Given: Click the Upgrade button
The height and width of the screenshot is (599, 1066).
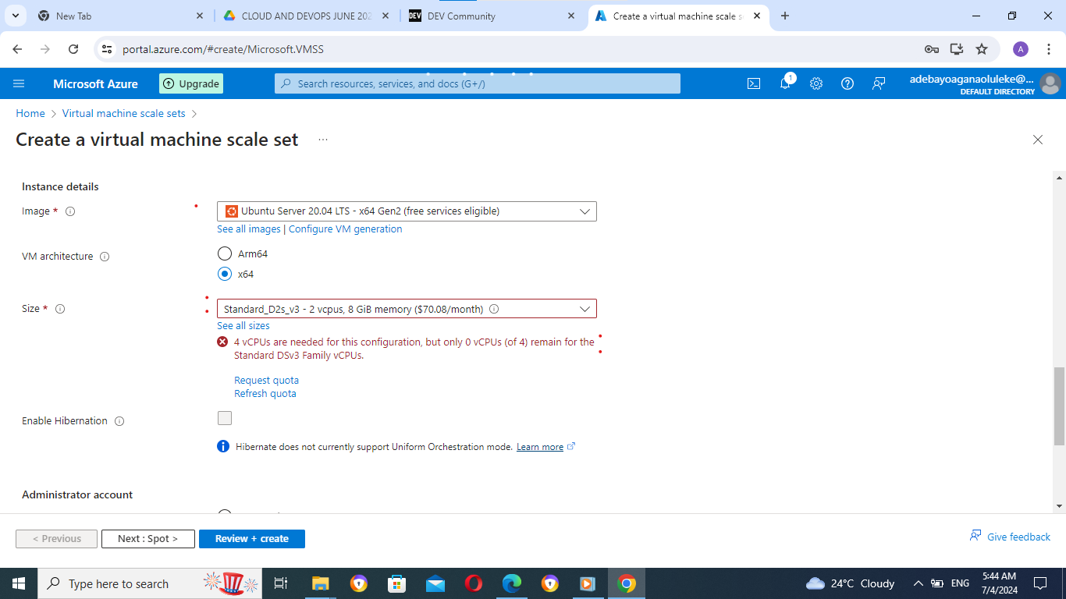Looking at the screenshot, I should 191,83.
